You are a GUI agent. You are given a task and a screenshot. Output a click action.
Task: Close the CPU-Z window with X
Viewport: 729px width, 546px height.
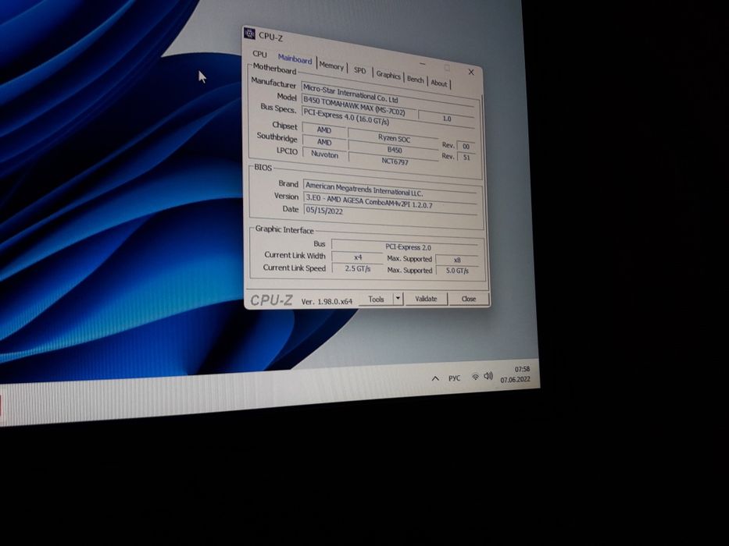(471, 72)
